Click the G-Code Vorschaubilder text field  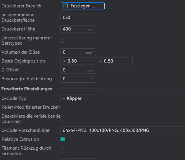pos(123,130)
